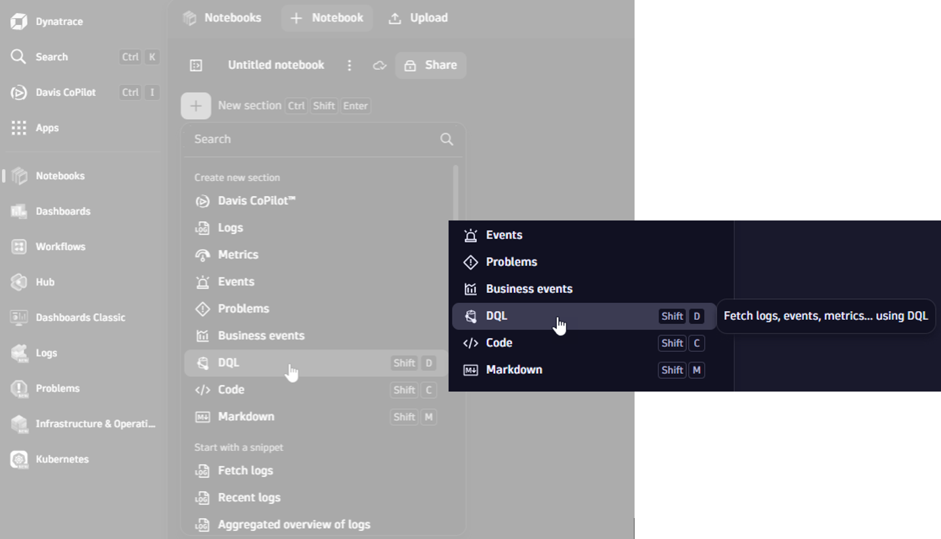941x539 pixels.
Task: Click the cloud sync icon beside the notebook title
Action: coord(380,66)
